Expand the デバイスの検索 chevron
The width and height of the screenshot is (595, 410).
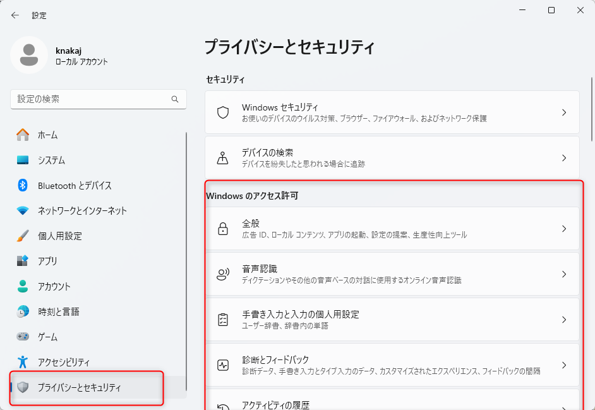[564, 157]
